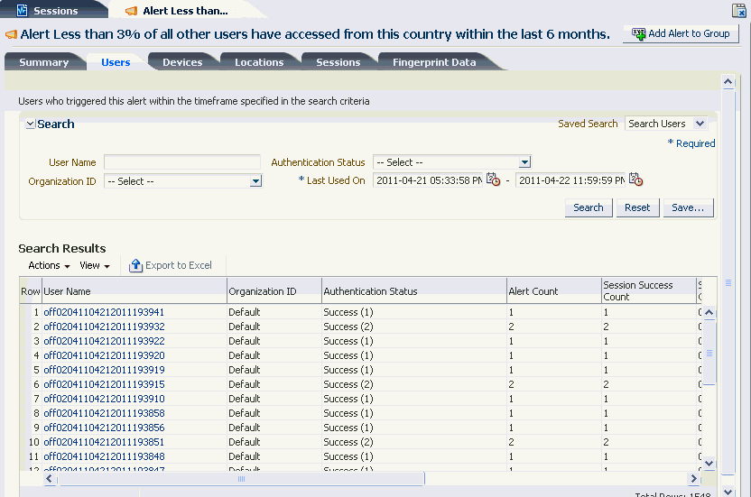Click table scroll down arrow
751x497 pixels.
point(709,464)
